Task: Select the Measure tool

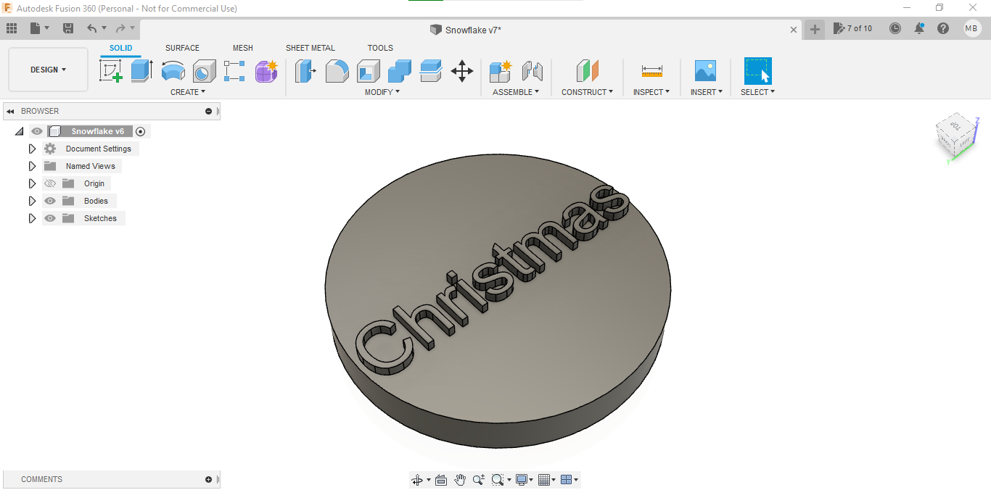Action: coord(652,71)
